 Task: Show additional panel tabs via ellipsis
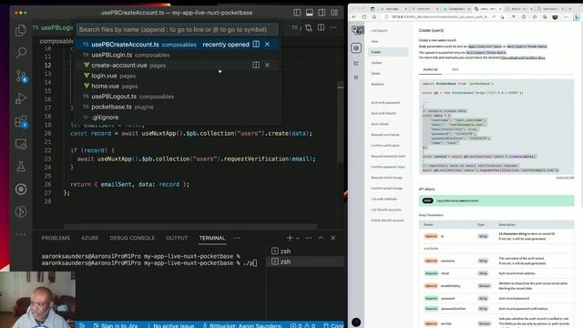[237, 238]
